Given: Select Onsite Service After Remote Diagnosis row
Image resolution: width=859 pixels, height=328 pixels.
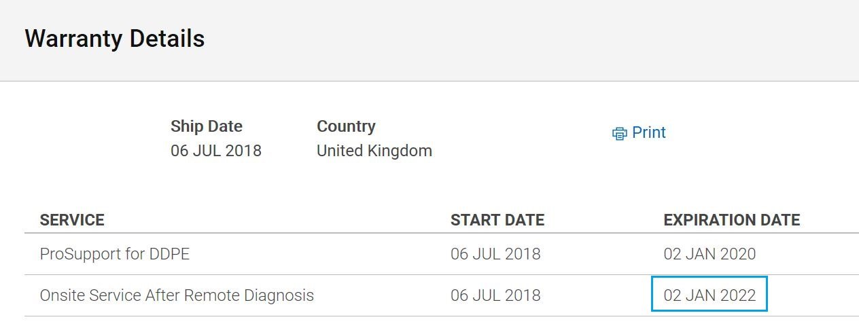Looking at the screenshot, I should 442,295.
